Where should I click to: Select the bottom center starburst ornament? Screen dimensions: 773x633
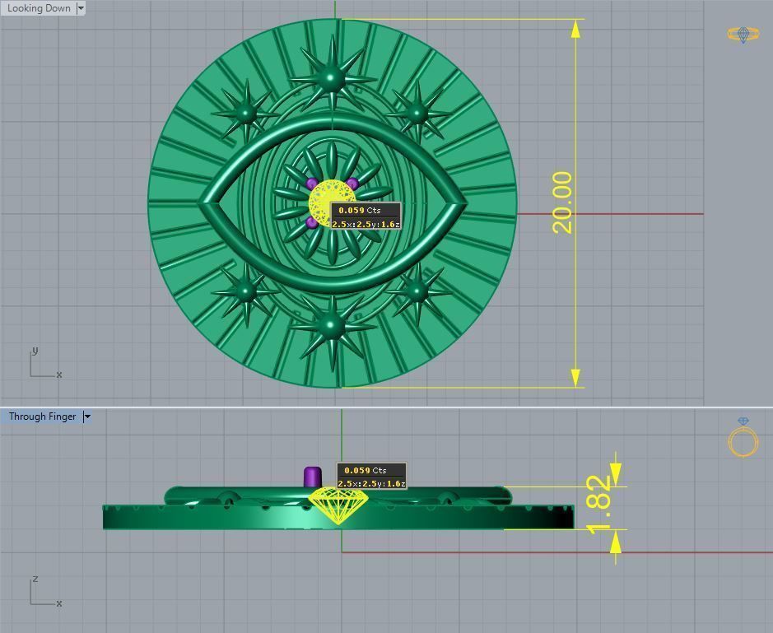332,326
